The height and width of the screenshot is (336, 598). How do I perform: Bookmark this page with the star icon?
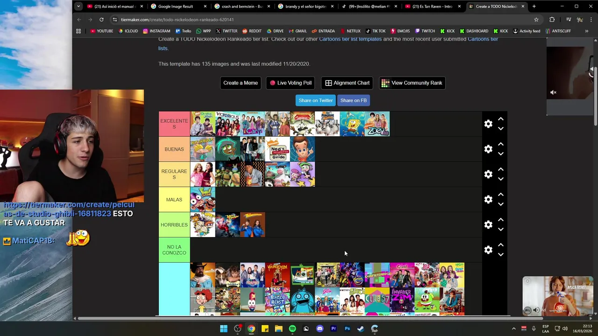(x=536, y=20)
